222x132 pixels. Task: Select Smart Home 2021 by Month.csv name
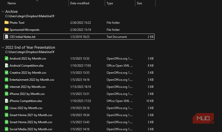click(31, 115)
